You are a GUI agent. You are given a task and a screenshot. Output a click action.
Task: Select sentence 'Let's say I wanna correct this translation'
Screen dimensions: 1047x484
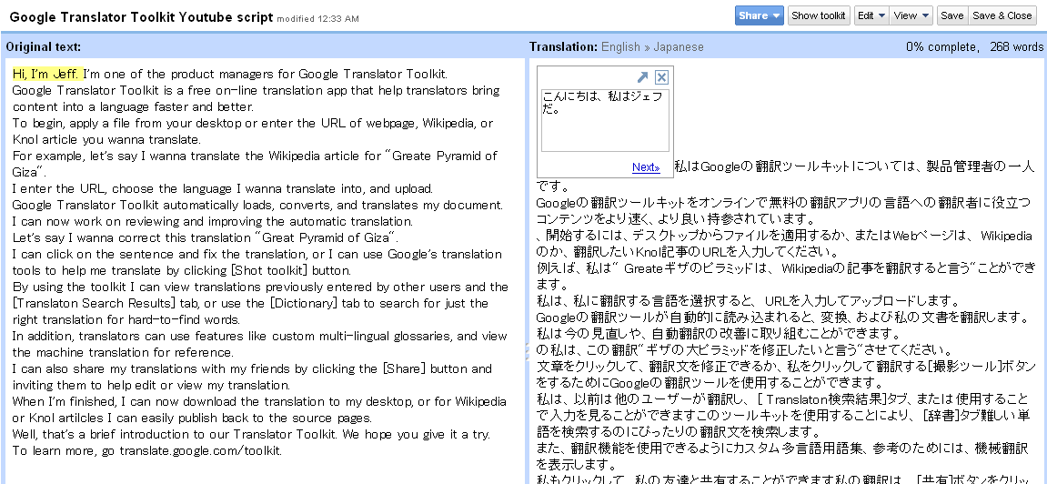click(x=206, y=237)
